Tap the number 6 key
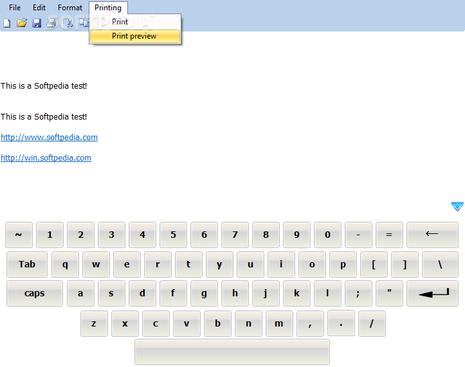The image size is (465, 367). coord(204,235)
